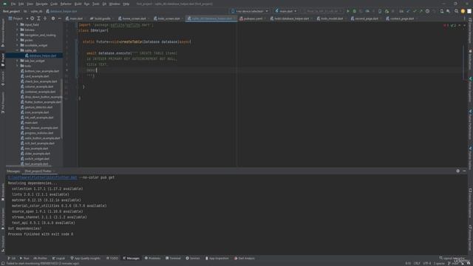
Task: Expand the listview folder
Action: pos(18,30)
